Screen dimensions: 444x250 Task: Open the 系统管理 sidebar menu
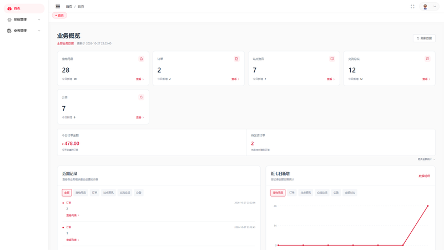point(24,19)
